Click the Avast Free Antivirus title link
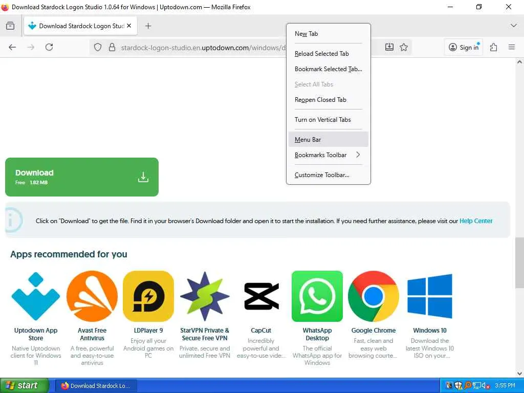 (x=92, y=334)
